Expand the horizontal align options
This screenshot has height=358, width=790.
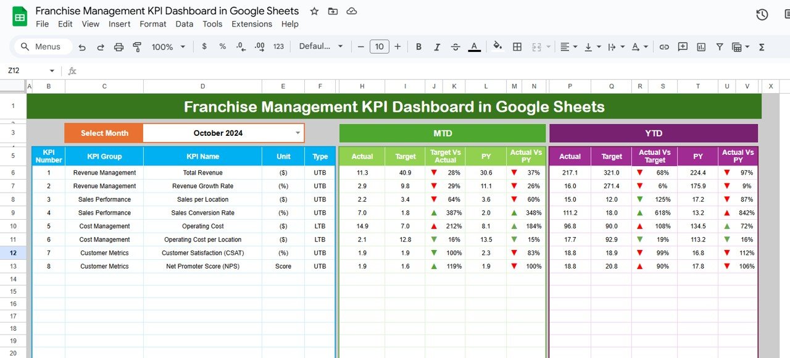575,46
